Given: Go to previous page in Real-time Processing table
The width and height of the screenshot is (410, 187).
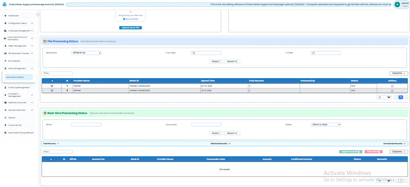Looking at the screenshot, I should pos(396,181).
